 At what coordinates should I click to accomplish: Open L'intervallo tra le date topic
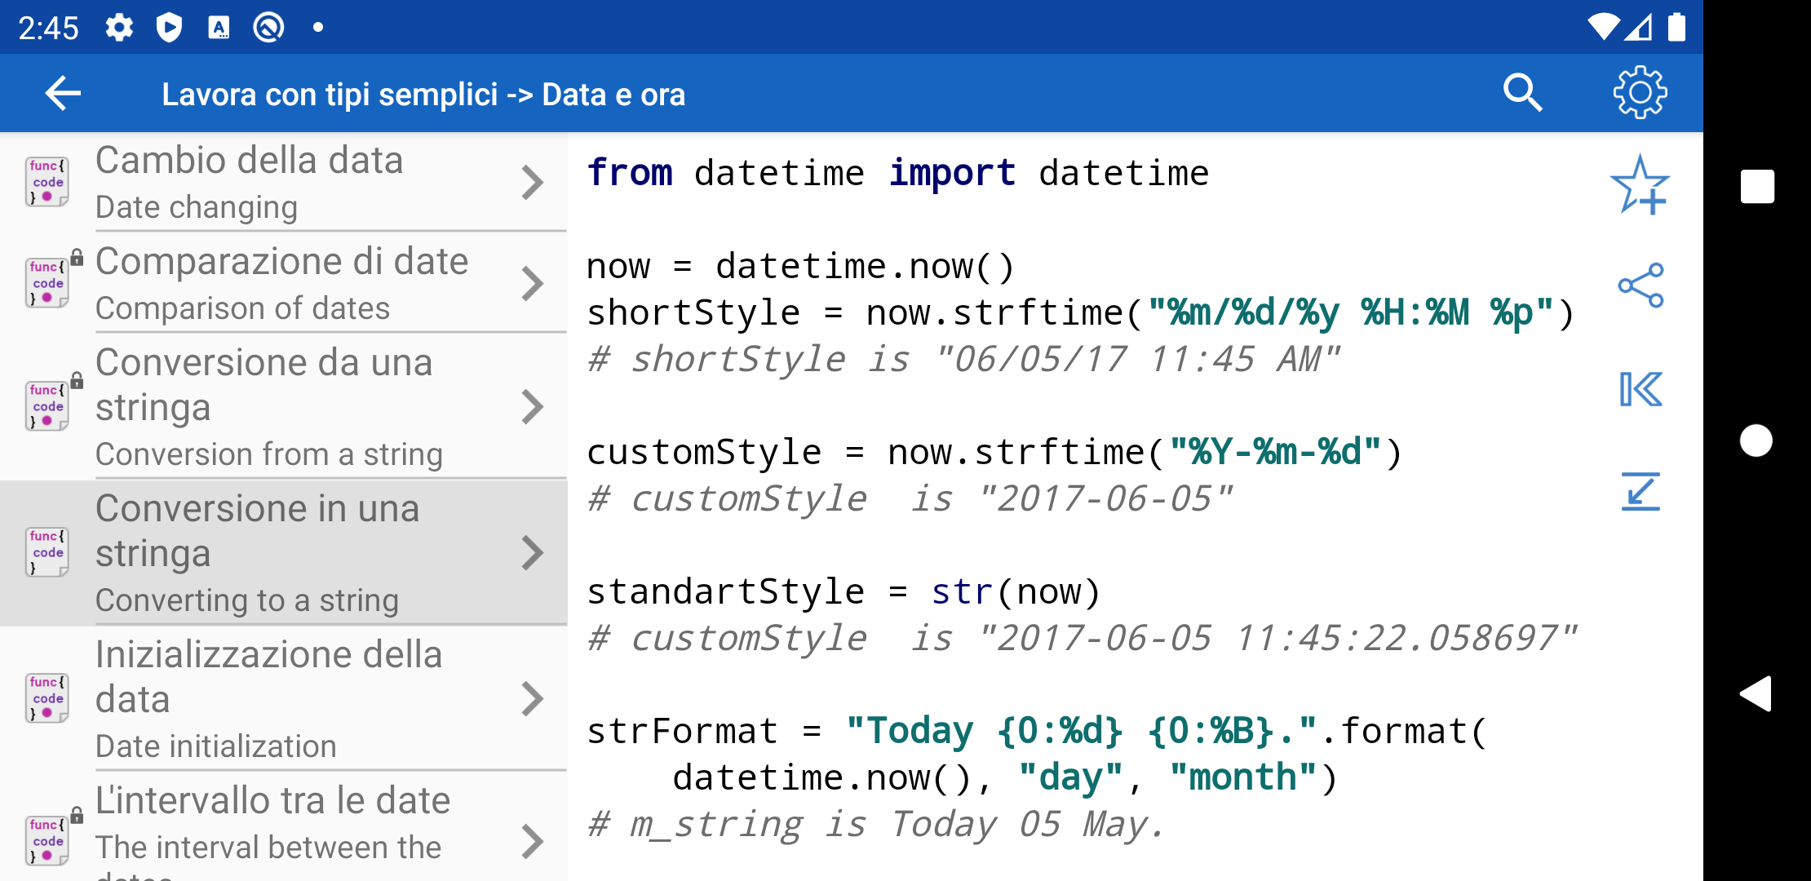(284, 827)
